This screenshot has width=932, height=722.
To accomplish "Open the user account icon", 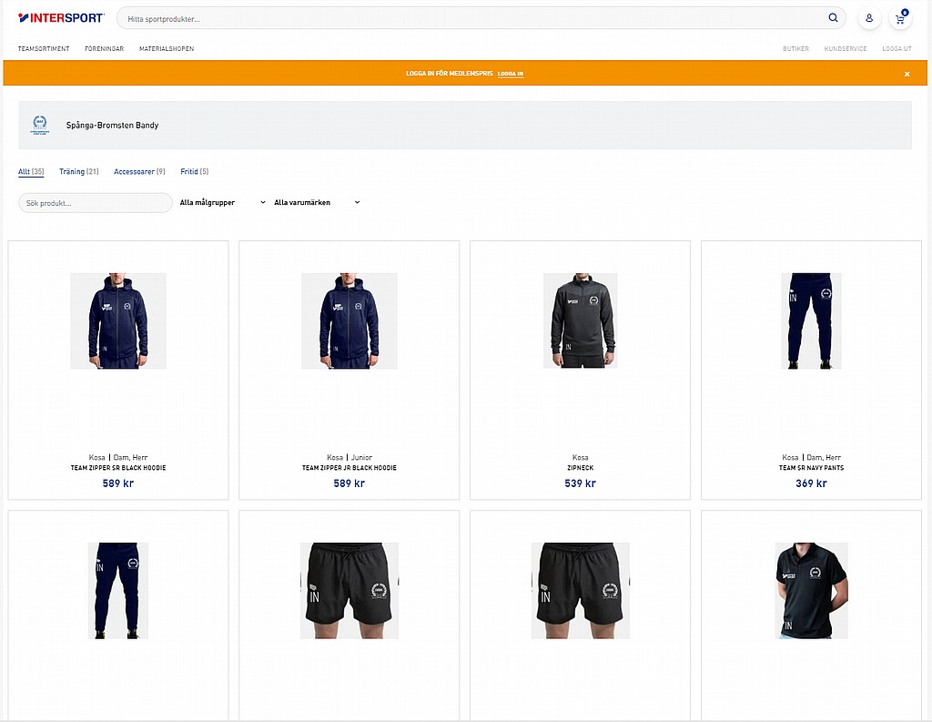I will pos(869,18).
